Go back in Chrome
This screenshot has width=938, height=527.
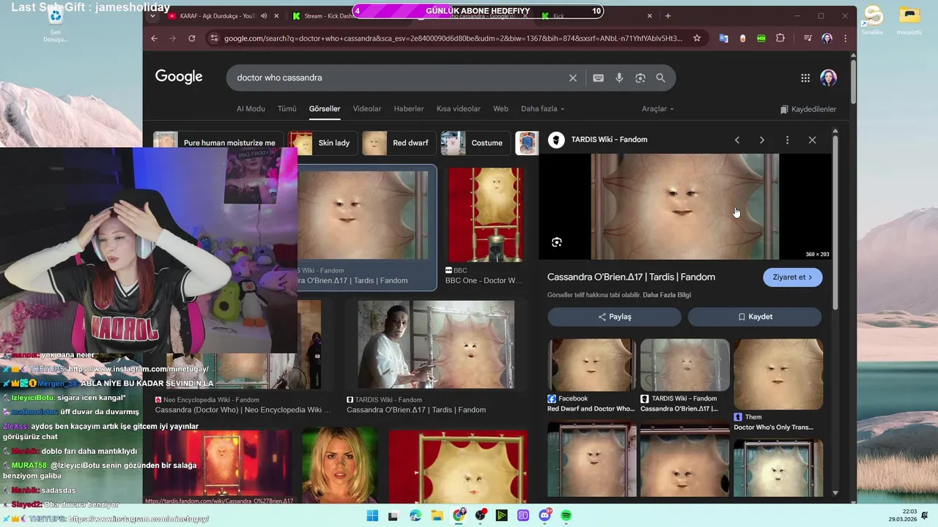154,38
